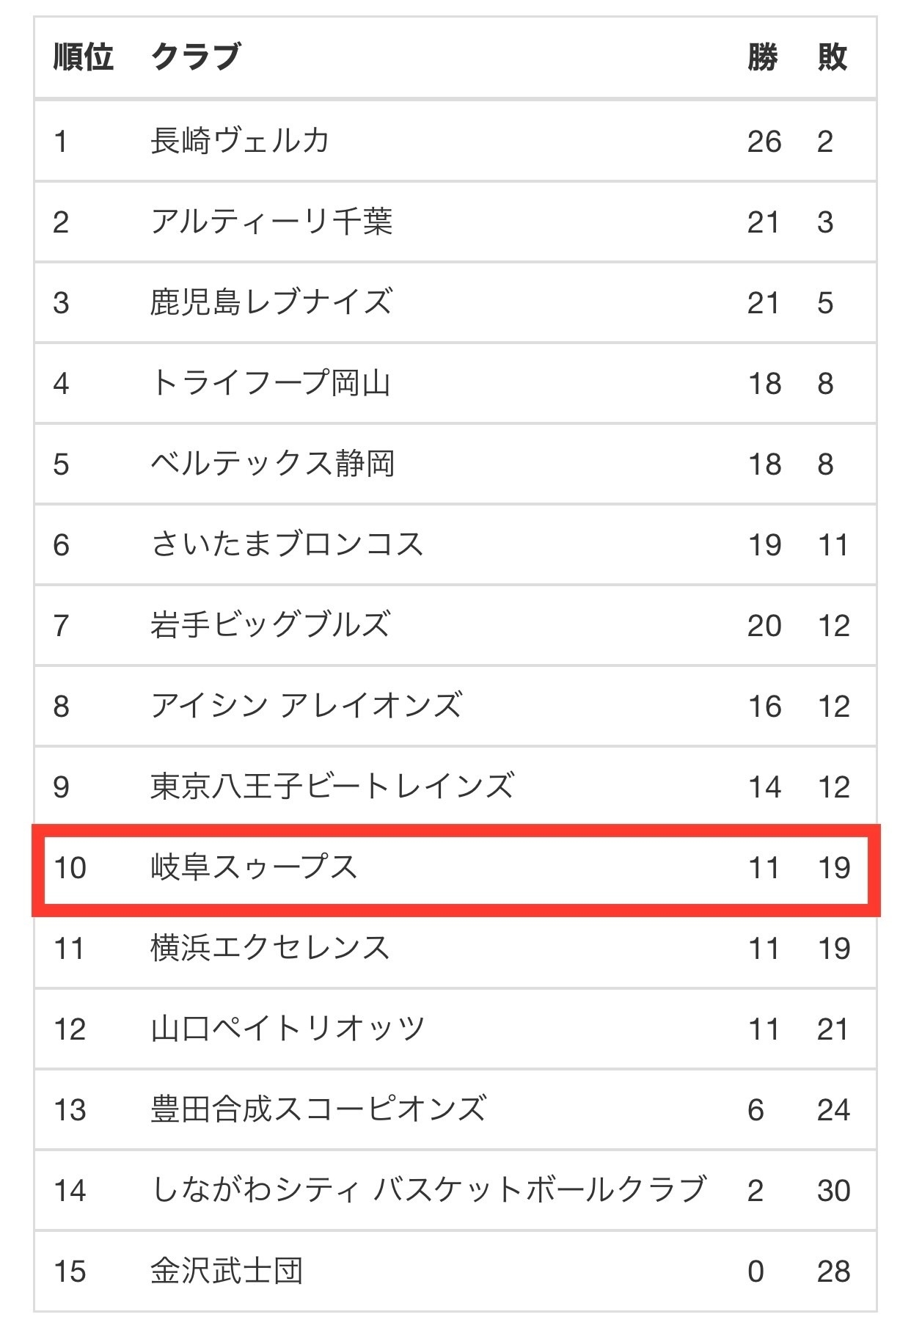Click the クラブ column header
The height and width of the screenshot is (1339, 911).
(196, 56)
